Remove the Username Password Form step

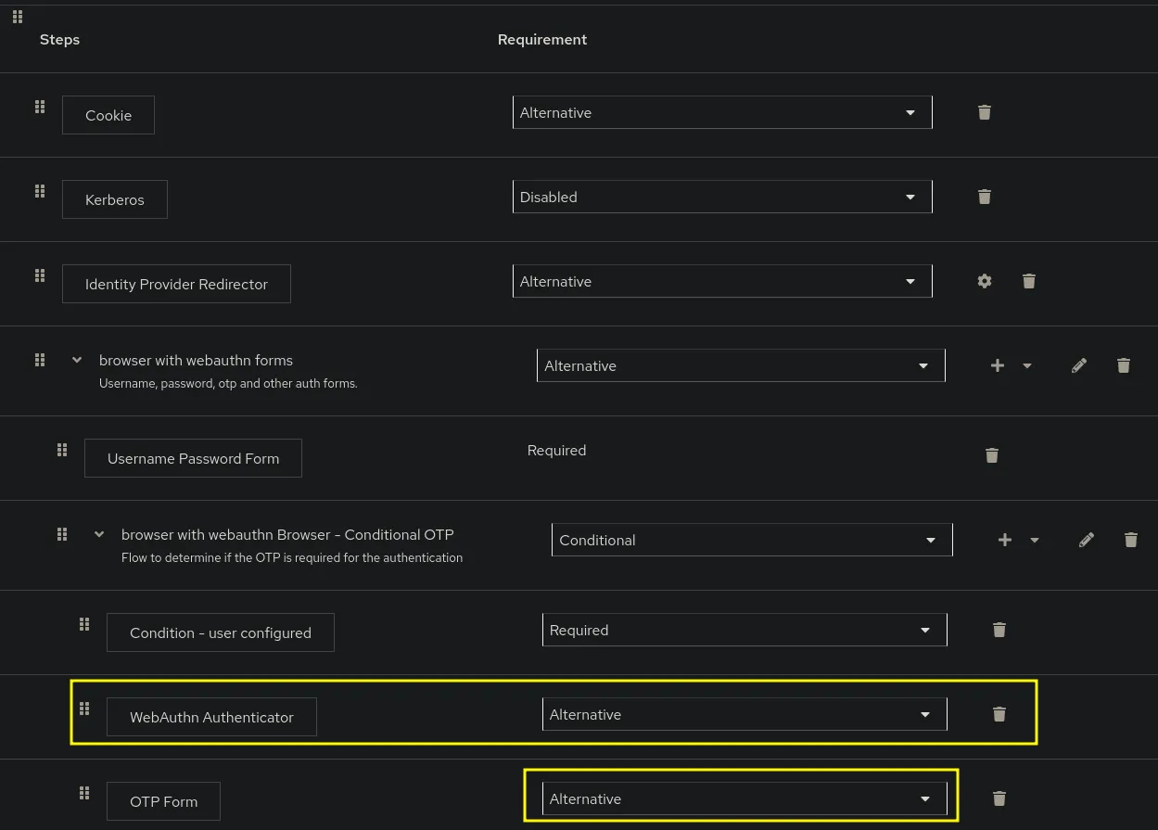992,455
